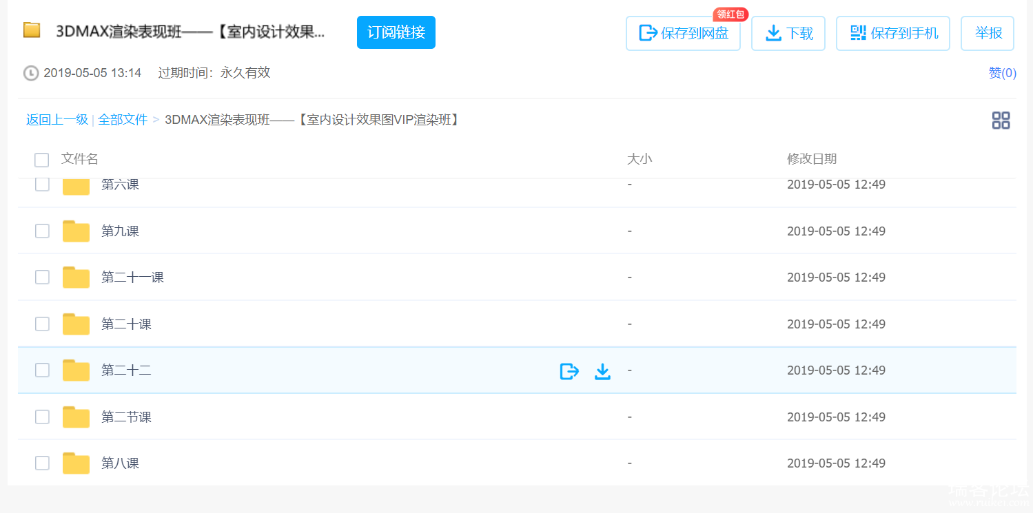
Task: Check the box for 第八课
Action: tap(42, 463)
